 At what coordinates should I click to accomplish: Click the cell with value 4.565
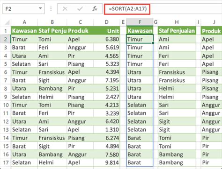tap(106, 56)
